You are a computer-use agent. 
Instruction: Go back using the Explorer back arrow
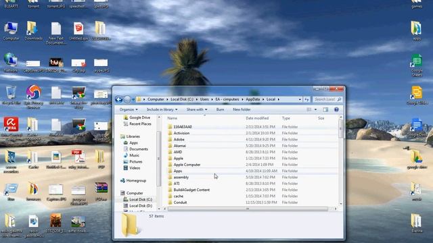point(119,99)
